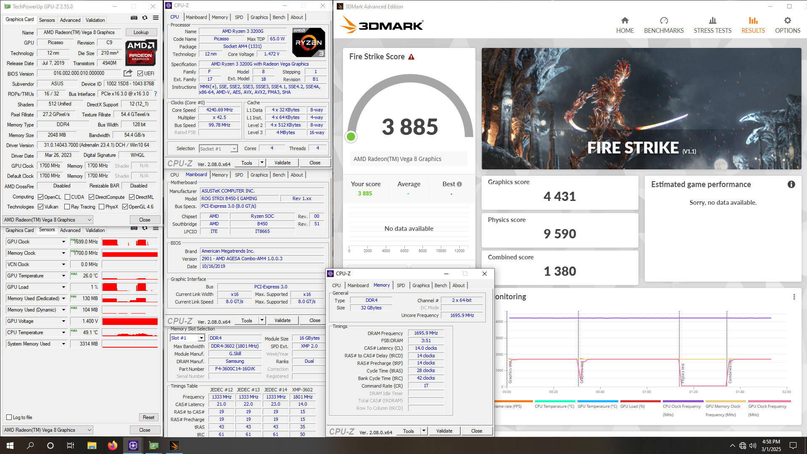This screenshot has height=454, width=807.
Task: Toggle the DirectML checkbox
Action: click(132, 197)
